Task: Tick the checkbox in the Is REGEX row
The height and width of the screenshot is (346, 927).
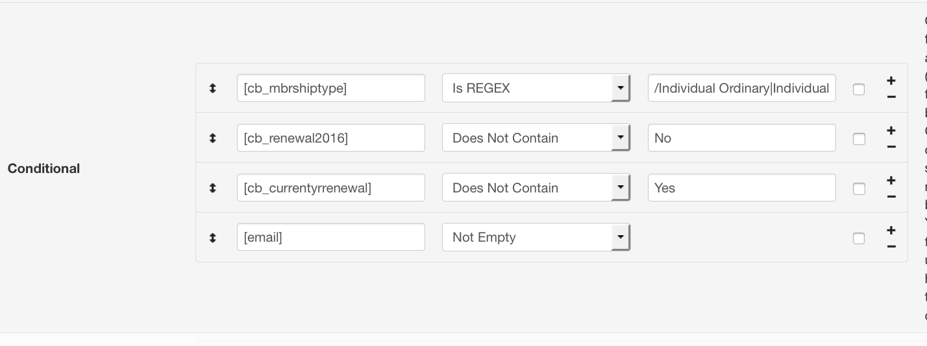Action: [859, 89]
